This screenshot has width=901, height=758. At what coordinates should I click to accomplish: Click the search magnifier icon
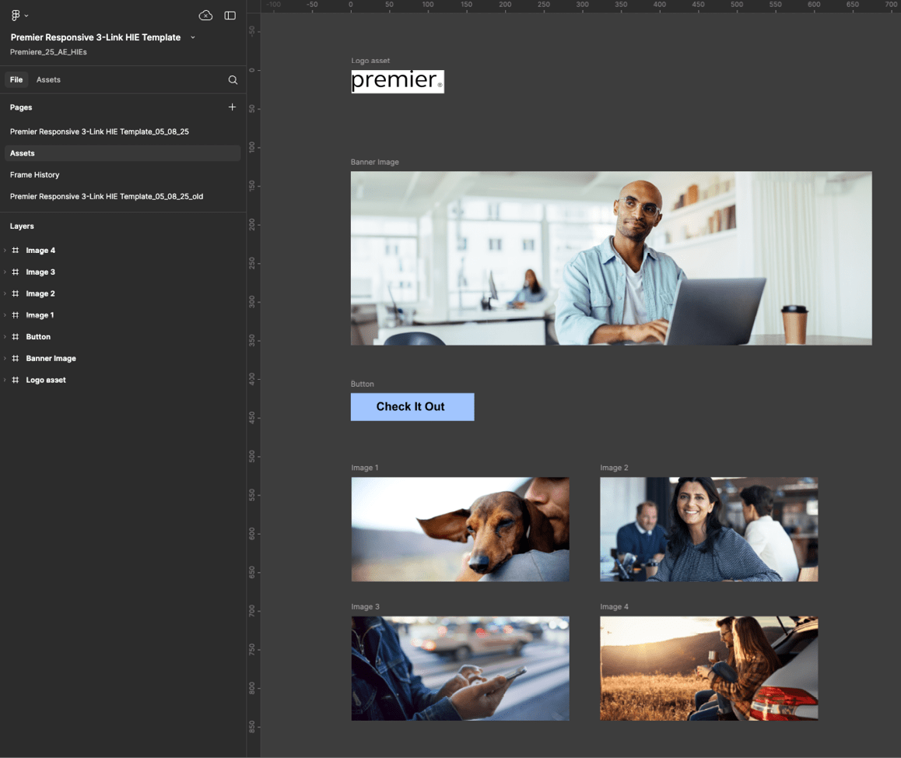tap(233, 80)
